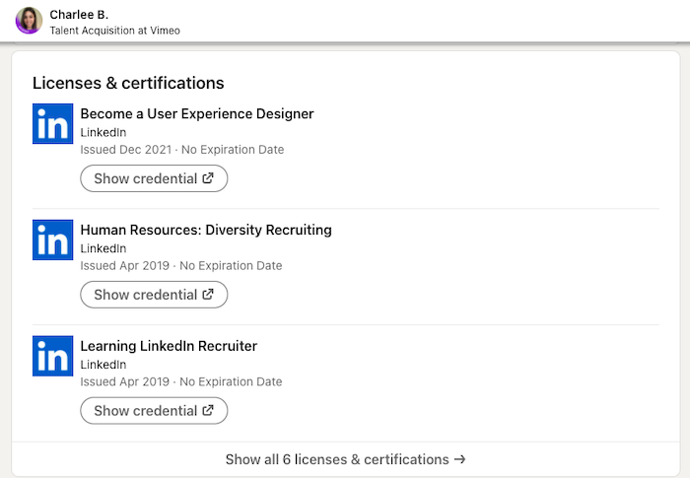This screenshot has height=478, width=690.
Task: Click the Licenses & certifications section heading
Action: (x=128, y=83)
